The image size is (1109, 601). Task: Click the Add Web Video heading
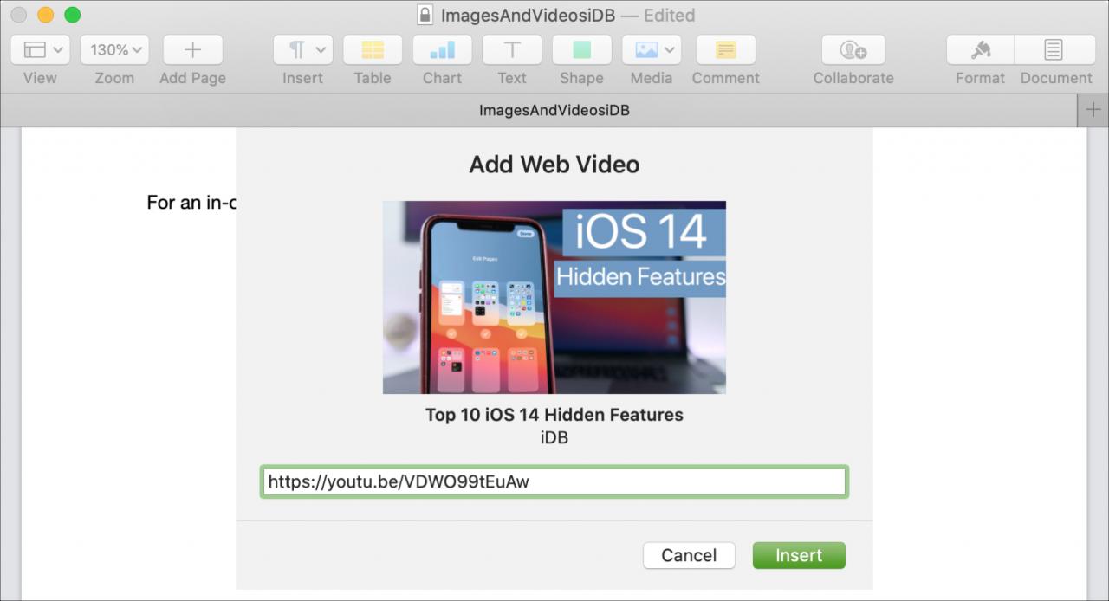[x=554, y=165]
